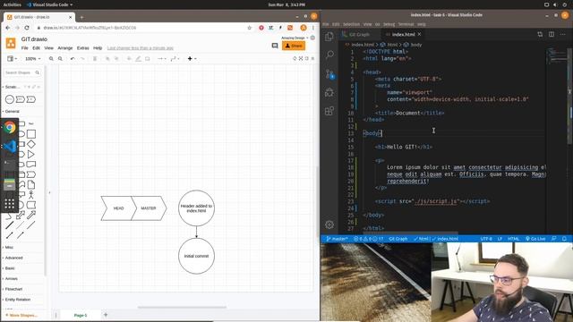573x322 pixels.
Task: Open the show applications grid in dock
Action: (x=10, y=204)
